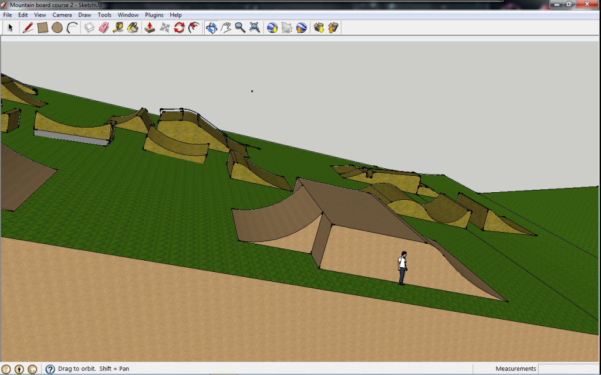
Task: Choose the Rectangle drawing tool
Action: click(x=42, y=28)
